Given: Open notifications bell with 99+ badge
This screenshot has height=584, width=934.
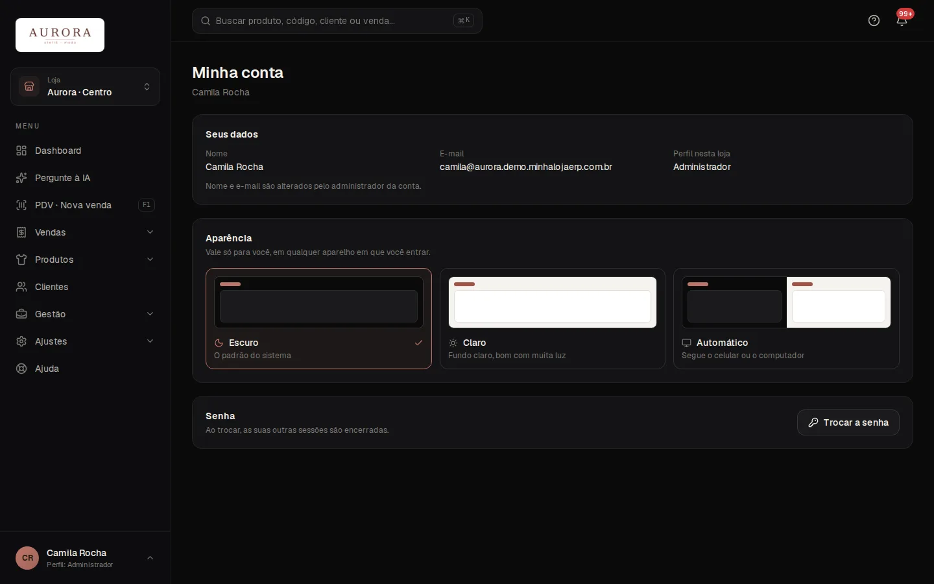Looking at the screenshot, I should coord(902,21).
